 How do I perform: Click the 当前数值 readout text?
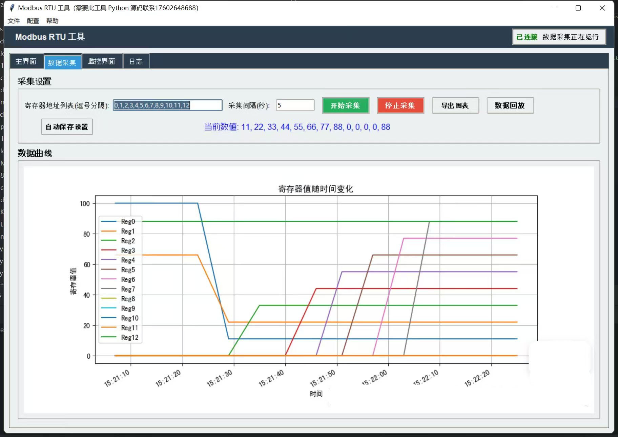pos(297,127)
